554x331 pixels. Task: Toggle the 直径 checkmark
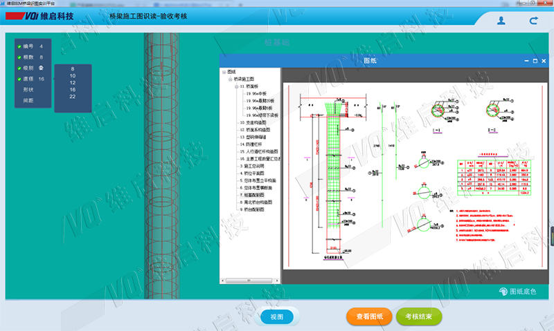coord(19,79)
